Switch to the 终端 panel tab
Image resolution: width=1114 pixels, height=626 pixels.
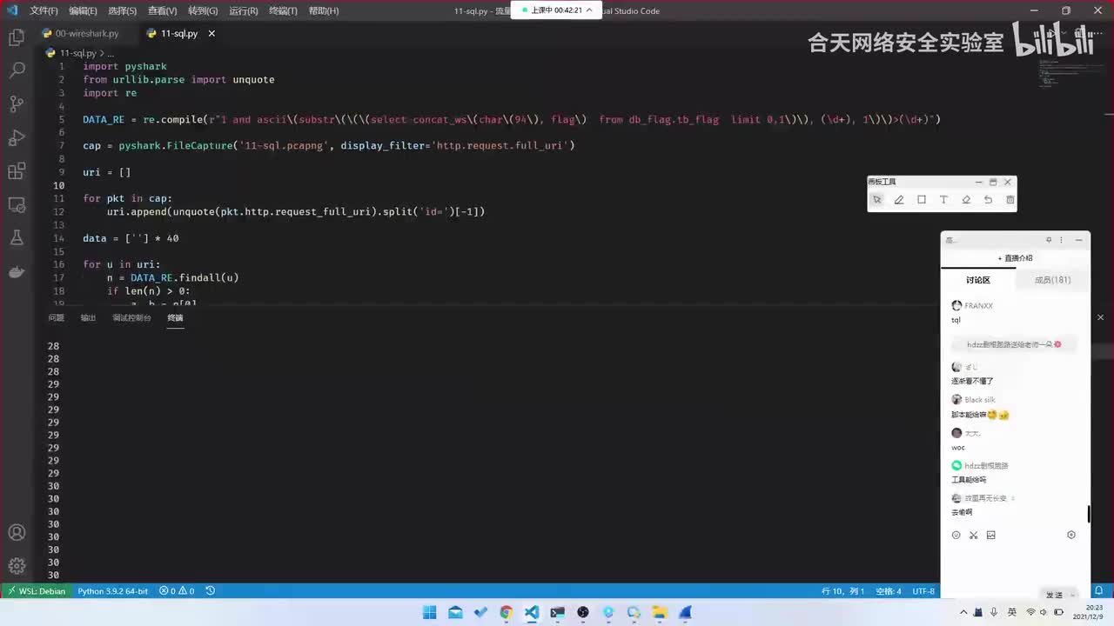pos(175,318)
